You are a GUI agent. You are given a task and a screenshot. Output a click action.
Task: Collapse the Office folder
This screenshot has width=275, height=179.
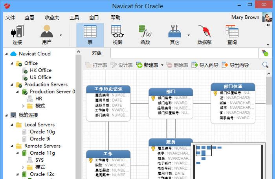point(12,64)
